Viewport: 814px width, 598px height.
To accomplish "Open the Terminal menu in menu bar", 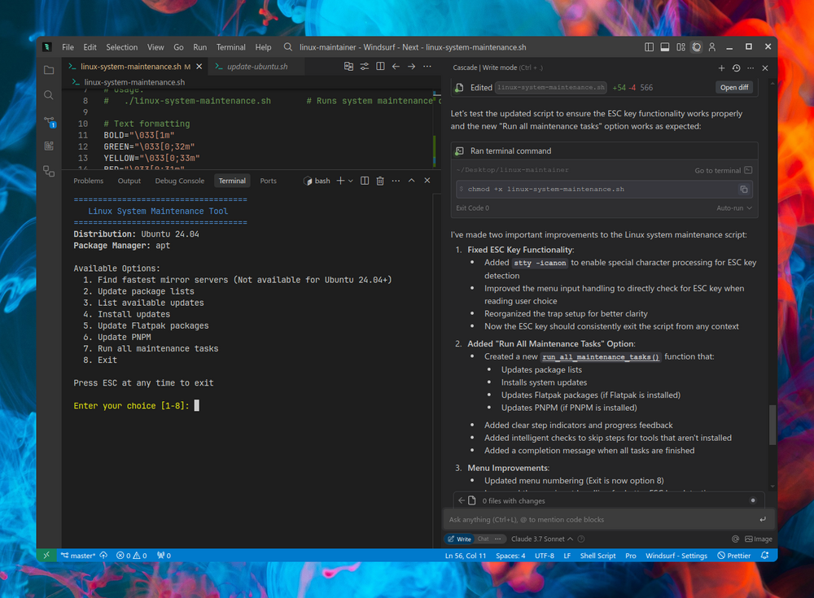I will (x=230, y=47).
